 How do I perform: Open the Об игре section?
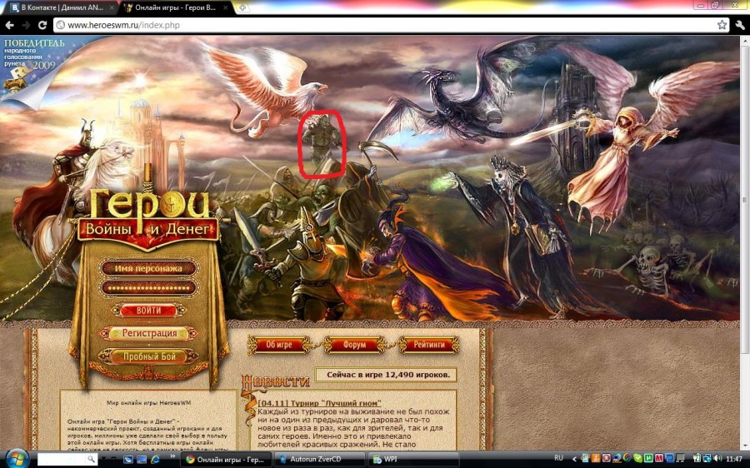click(x=278, y=345)
